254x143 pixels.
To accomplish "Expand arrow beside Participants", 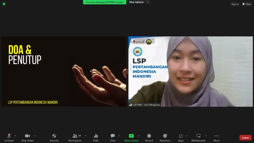I will (86, 136).
